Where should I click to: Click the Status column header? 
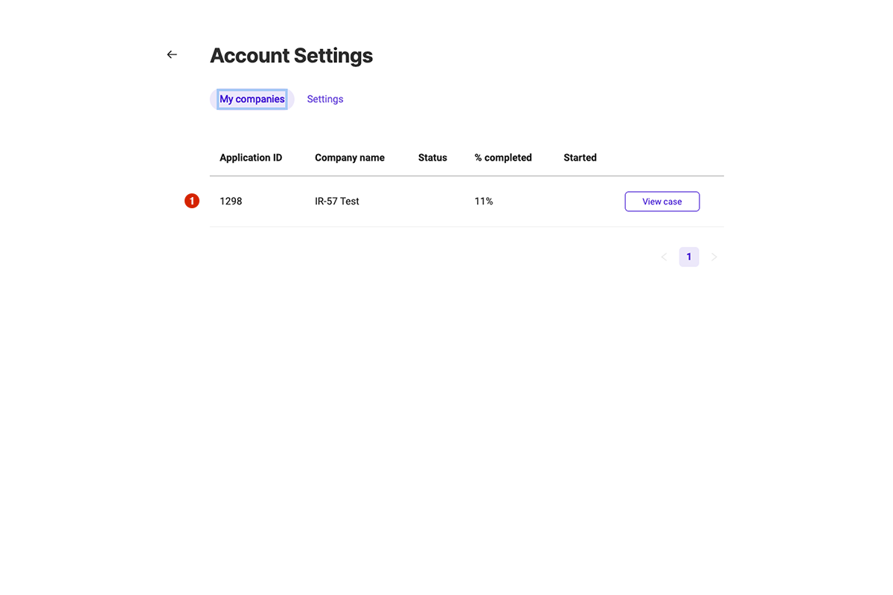click(432, 158)
